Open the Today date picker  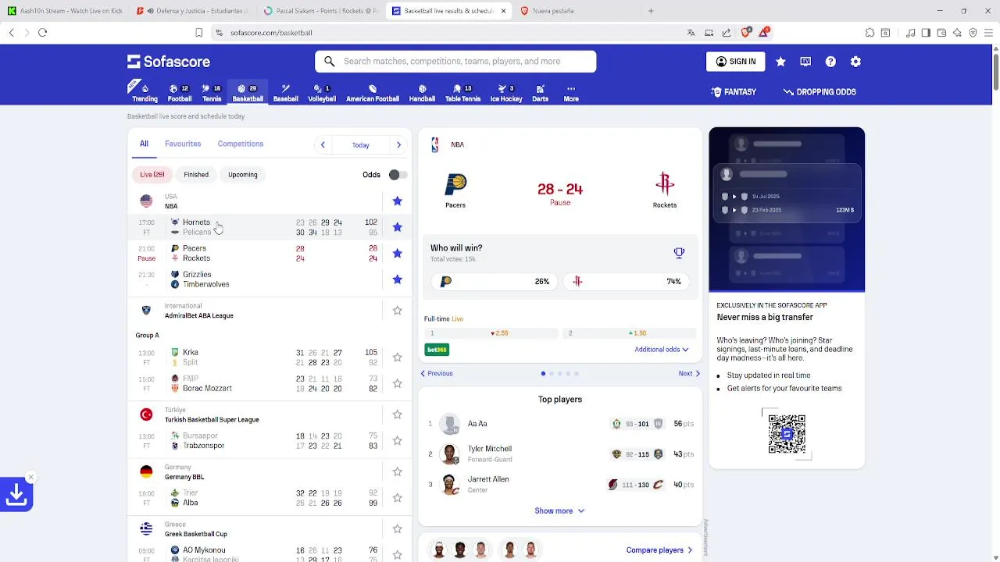[360, 145]
